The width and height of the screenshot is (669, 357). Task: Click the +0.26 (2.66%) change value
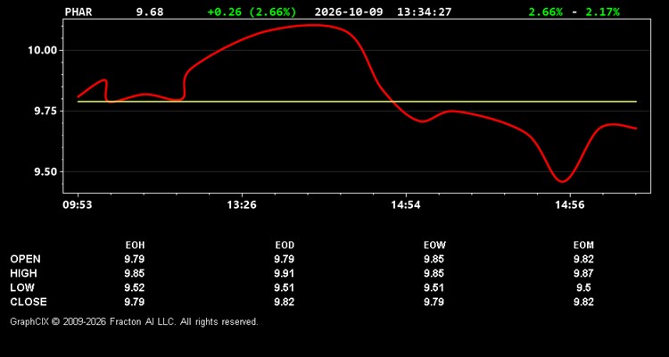pyautogui.click(x=252, y=12)
